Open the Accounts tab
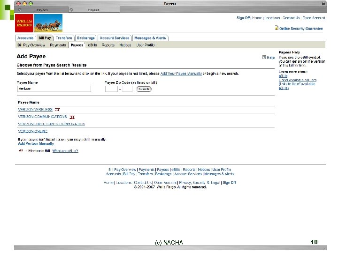The width and height of the screenshot is (338, 253). (25, 38)
